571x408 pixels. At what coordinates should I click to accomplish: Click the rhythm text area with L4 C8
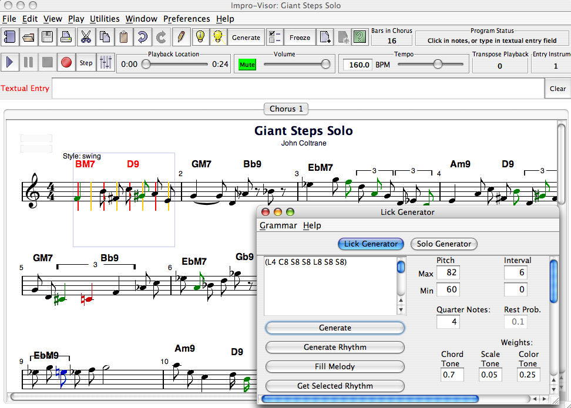pyautogui.click(x=330, y=286)
